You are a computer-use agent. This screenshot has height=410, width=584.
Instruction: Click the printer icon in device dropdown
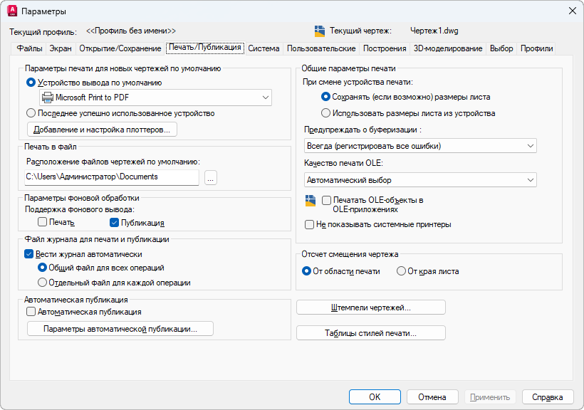click(47, 98)
